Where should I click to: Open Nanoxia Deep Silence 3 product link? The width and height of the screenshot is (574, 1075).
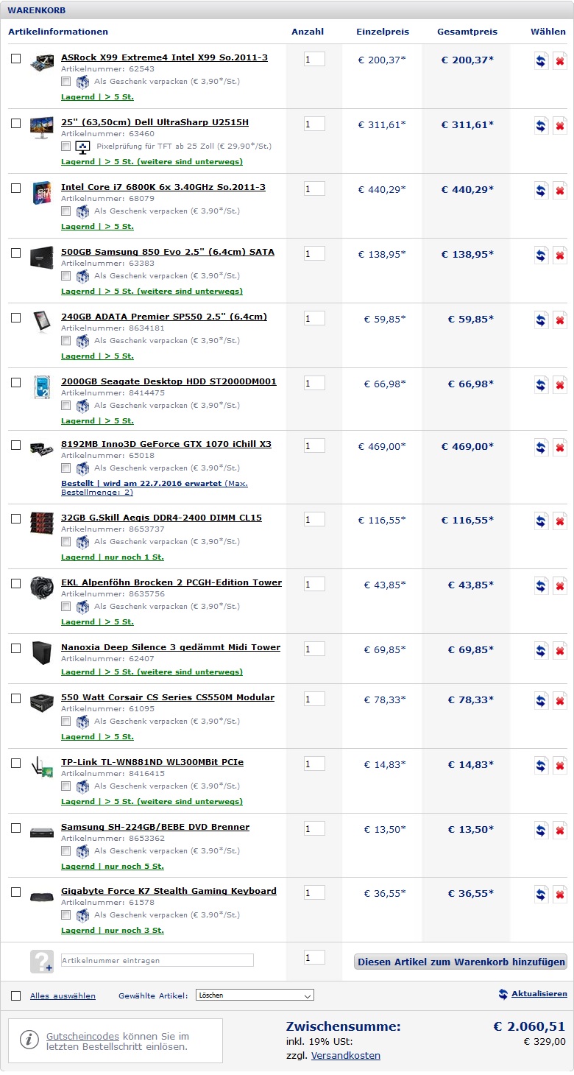[170, 647]
